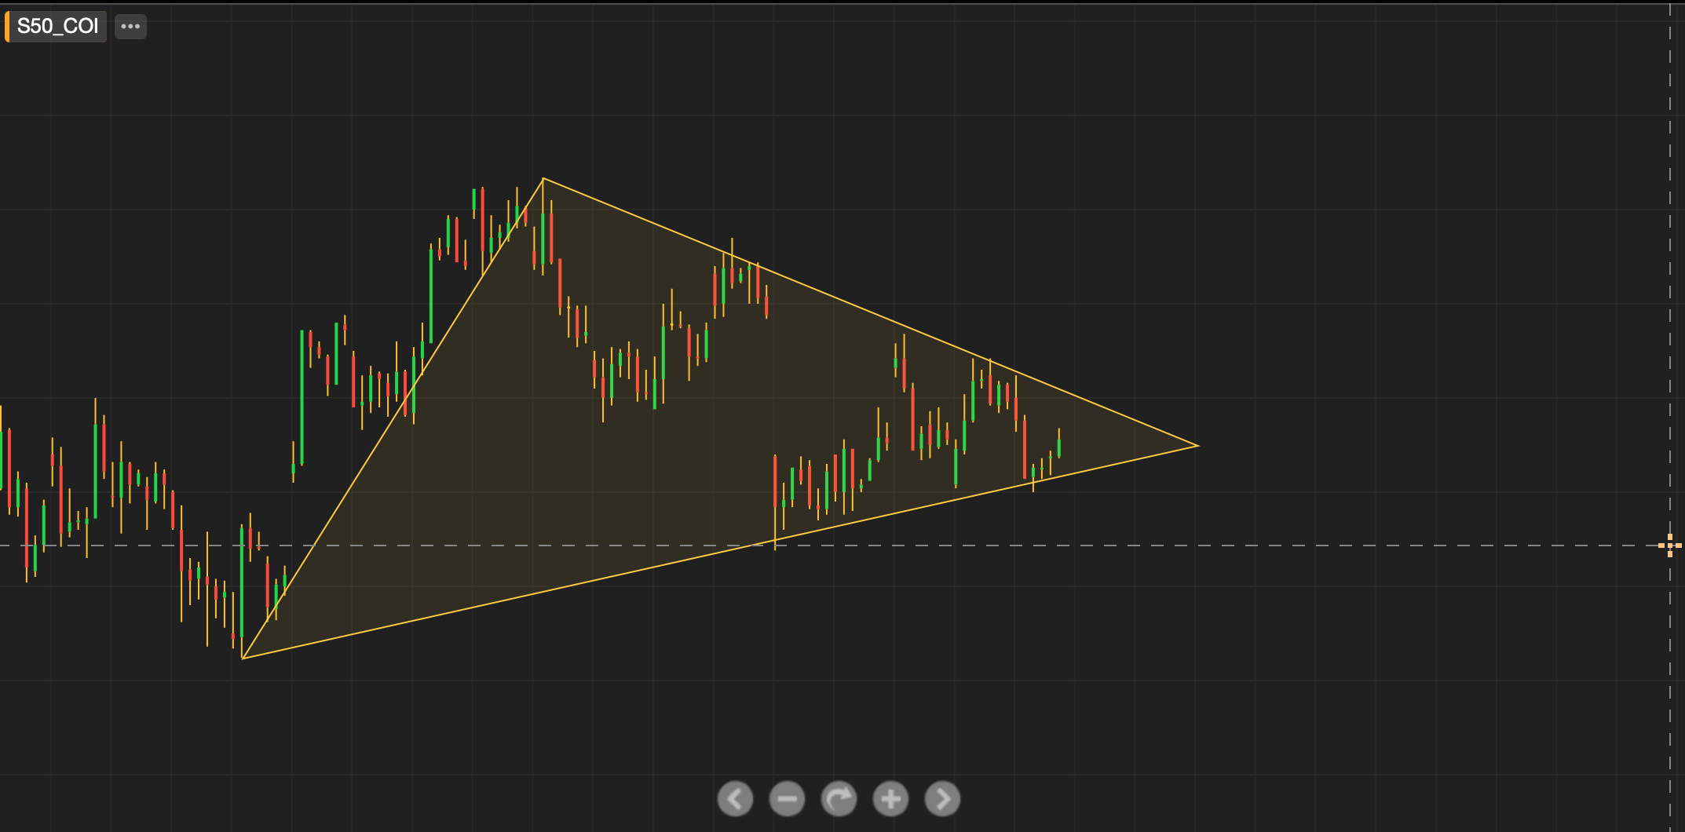The width and height of the screenshot is (1685, 832).
Task: Select the triangle's right apex anchor point
Action: [x=1198, y=446]
